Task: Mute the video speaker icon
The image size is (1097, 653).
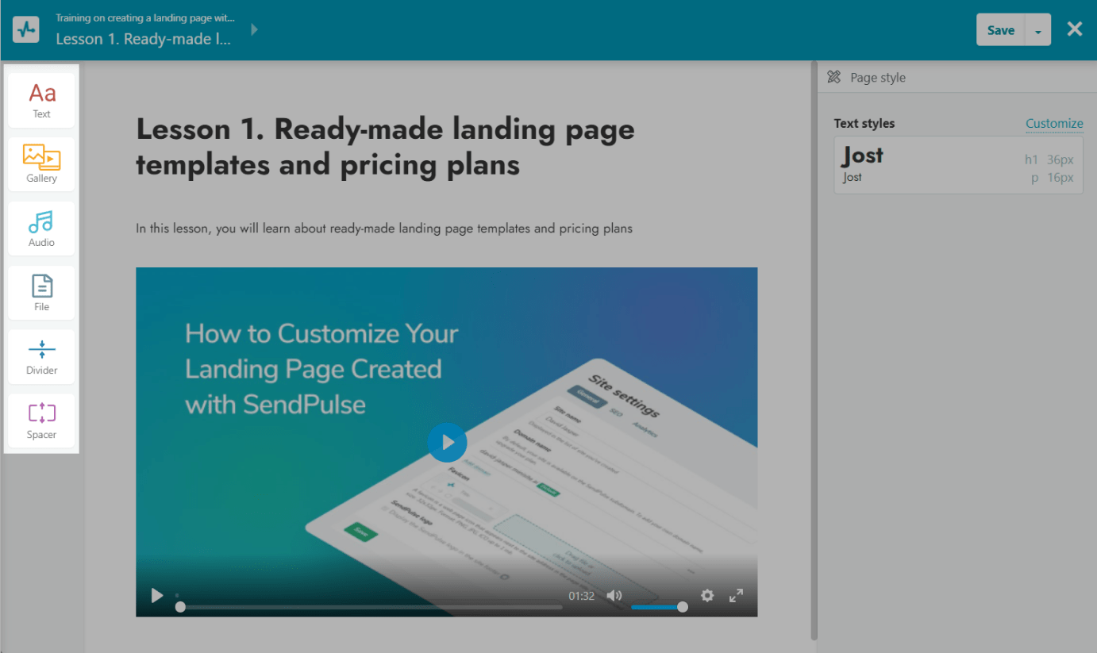Action: [614, 595]
